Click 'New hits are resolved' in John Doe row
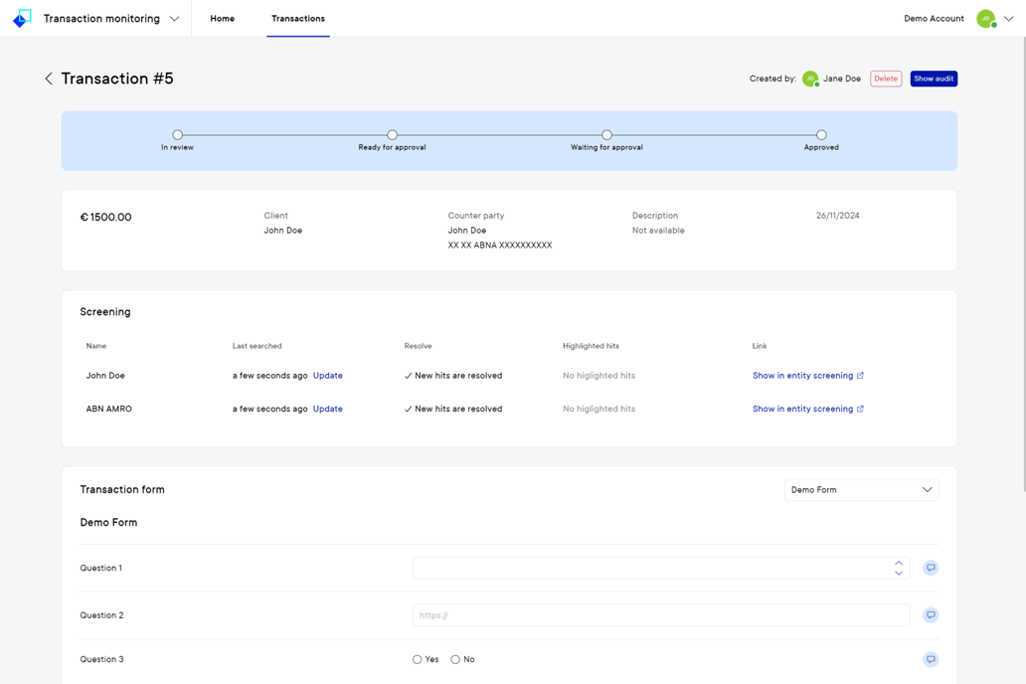 (x=458, y=376)
